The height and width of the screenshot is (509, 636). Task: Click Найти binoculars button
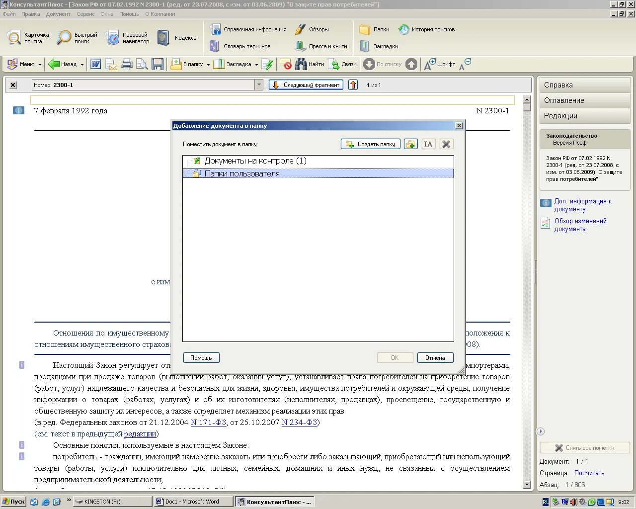[310, 64]
